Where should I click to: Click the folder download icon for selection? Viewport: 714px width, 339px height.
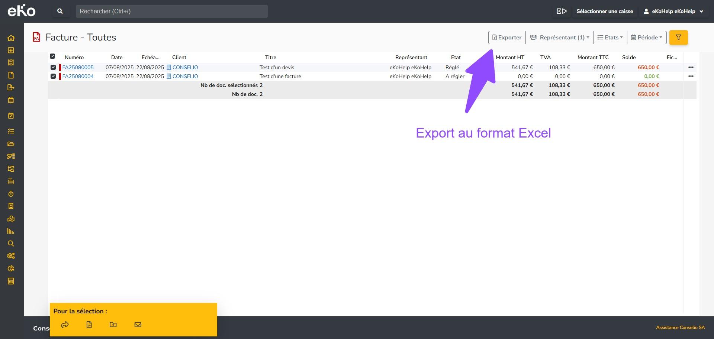(113, 325)
